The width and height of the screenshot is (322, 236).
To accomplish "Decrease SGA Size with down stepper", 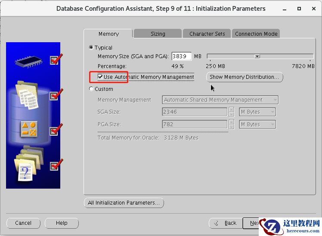I will tap(232, 115).
